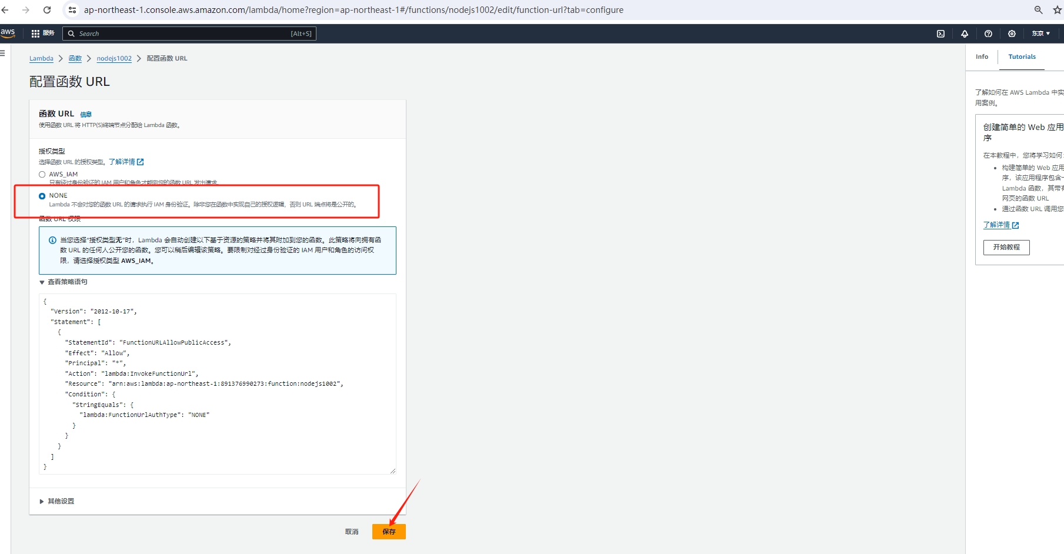Open CloudShell terminal icon

pyautogui.click(x=941, y=34)
